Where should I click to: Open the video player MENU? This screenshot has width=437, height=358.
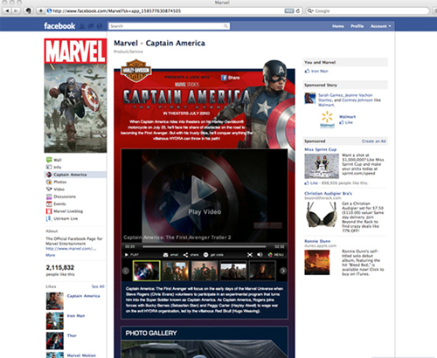click(275, 255)
